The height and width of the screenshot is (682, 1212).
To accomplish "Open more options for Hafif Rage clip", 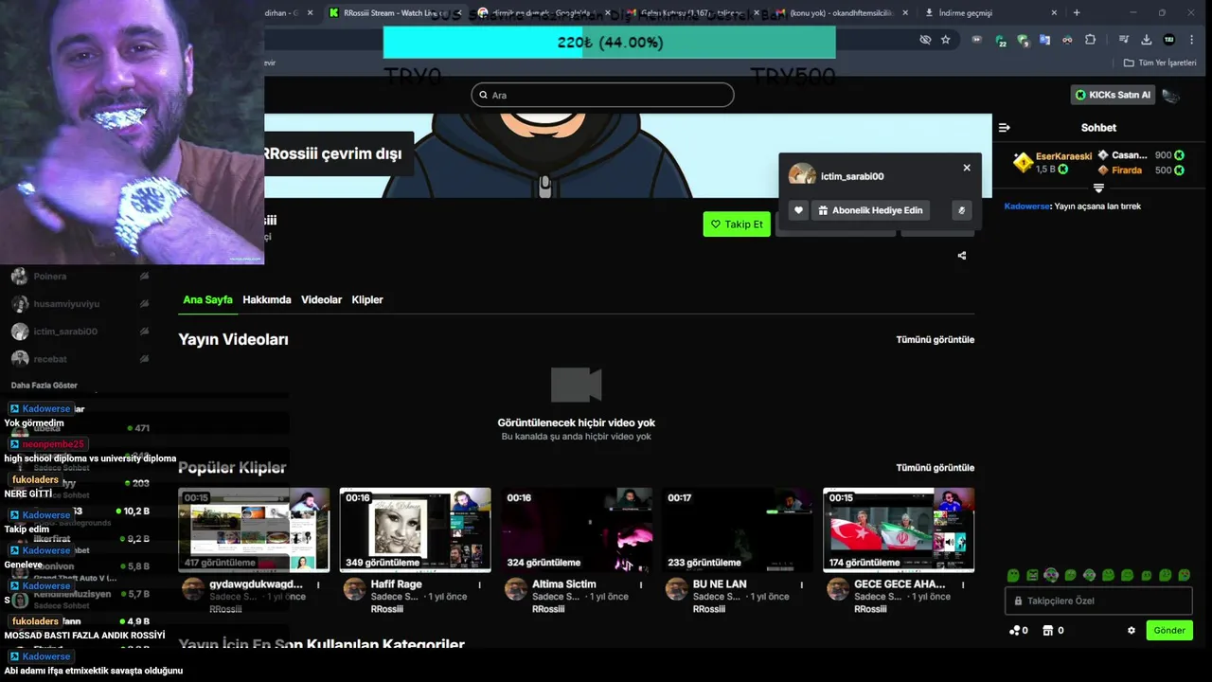I will click(479, 585).
